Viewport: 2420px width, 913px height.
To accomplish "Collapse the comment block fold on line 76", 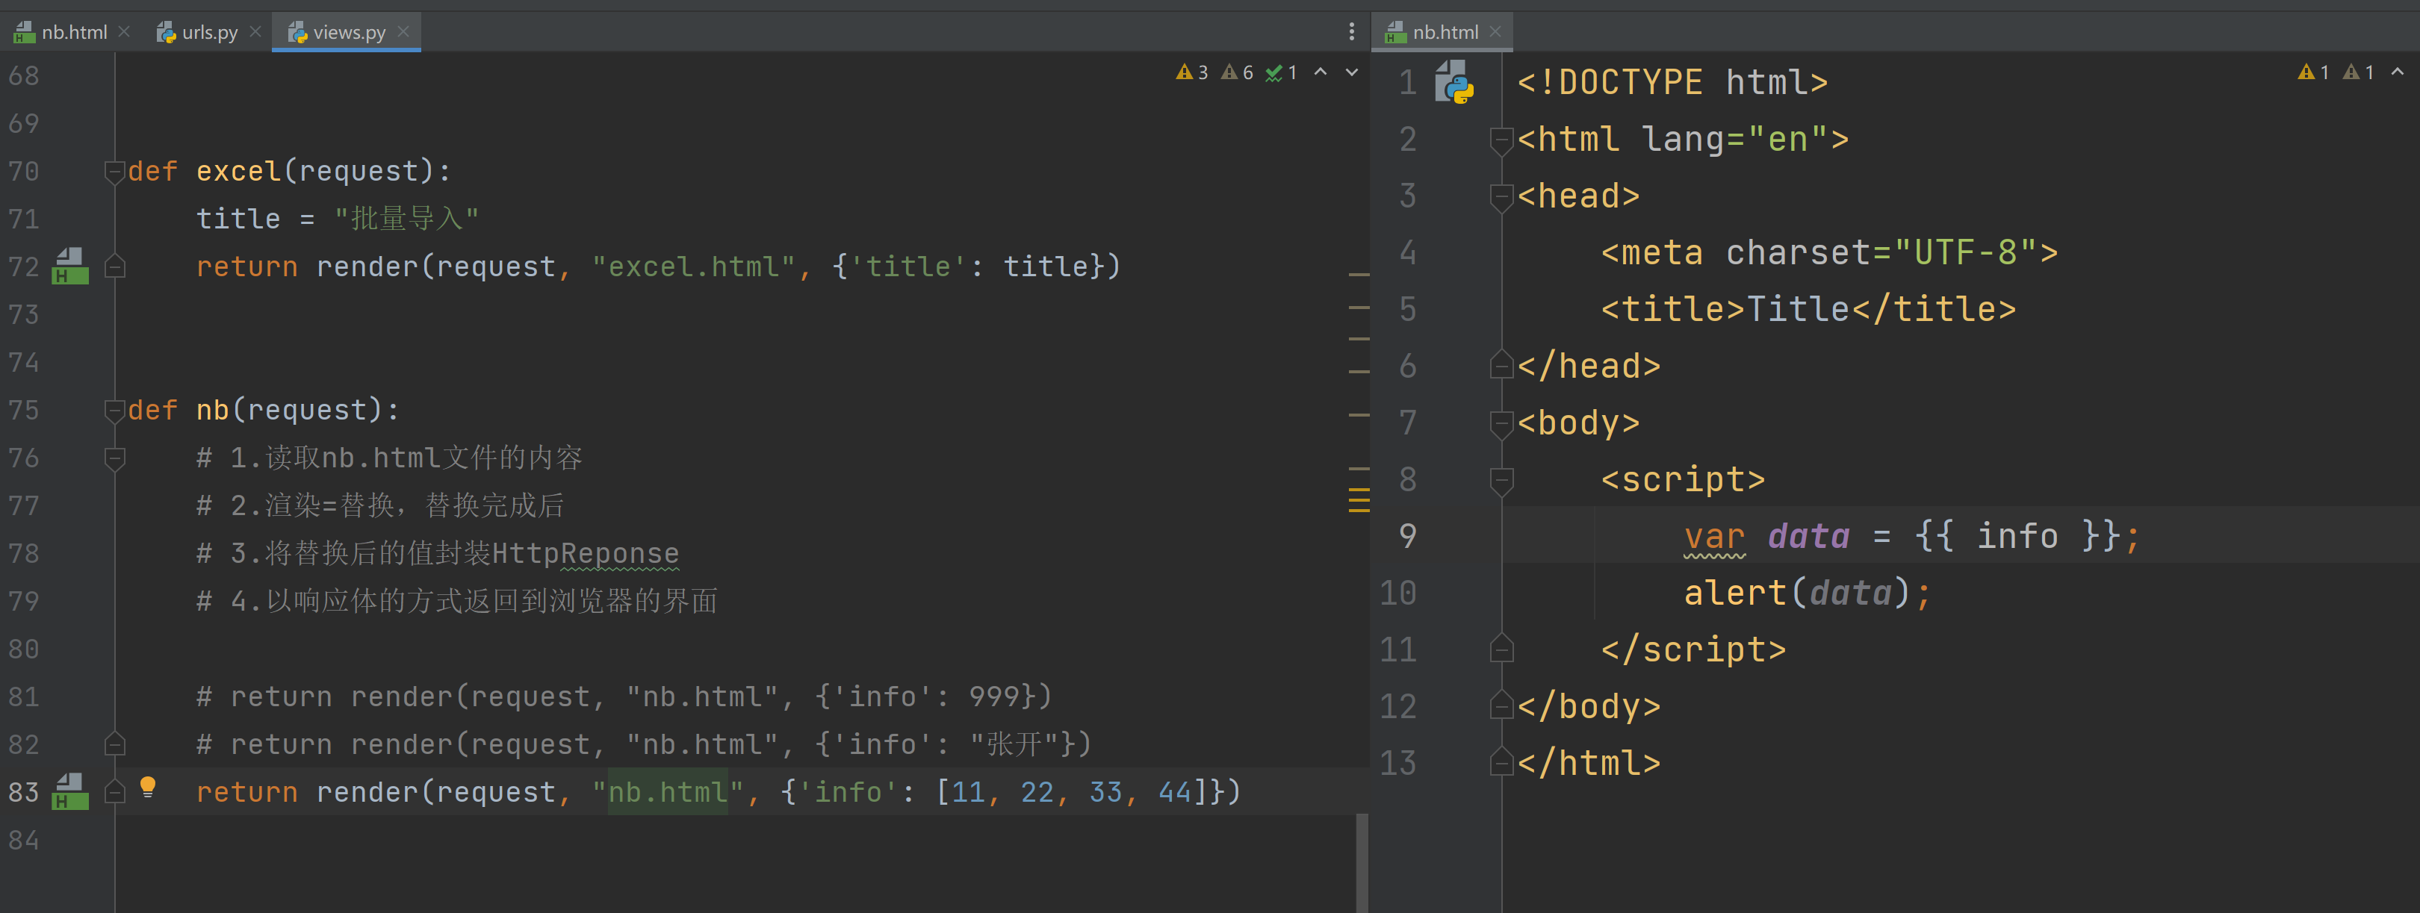I will [114, 458].
